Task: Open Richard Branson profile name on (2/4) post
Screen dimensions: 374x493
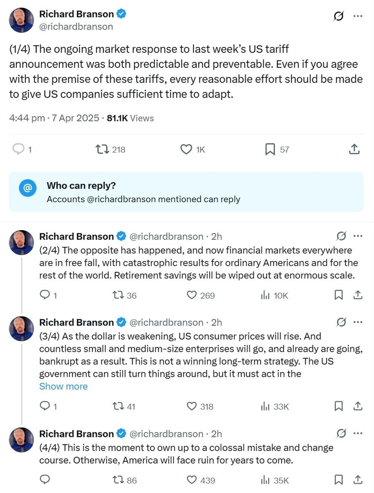Action: tap(76, 237)
